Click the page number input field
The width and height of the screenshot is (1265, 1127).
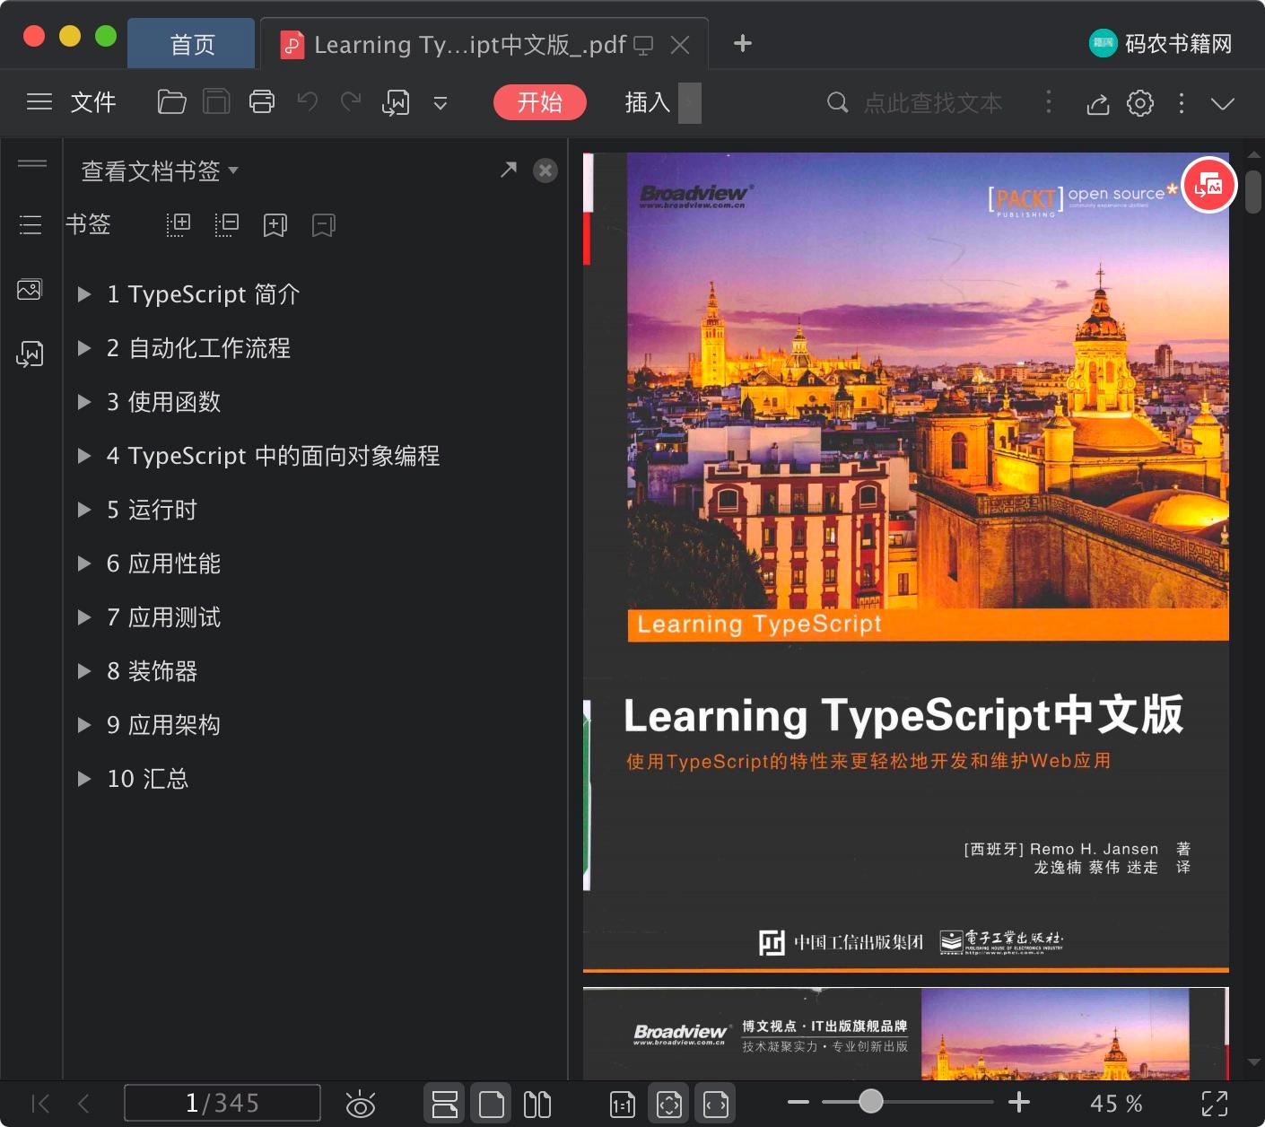click(222, 1103)
